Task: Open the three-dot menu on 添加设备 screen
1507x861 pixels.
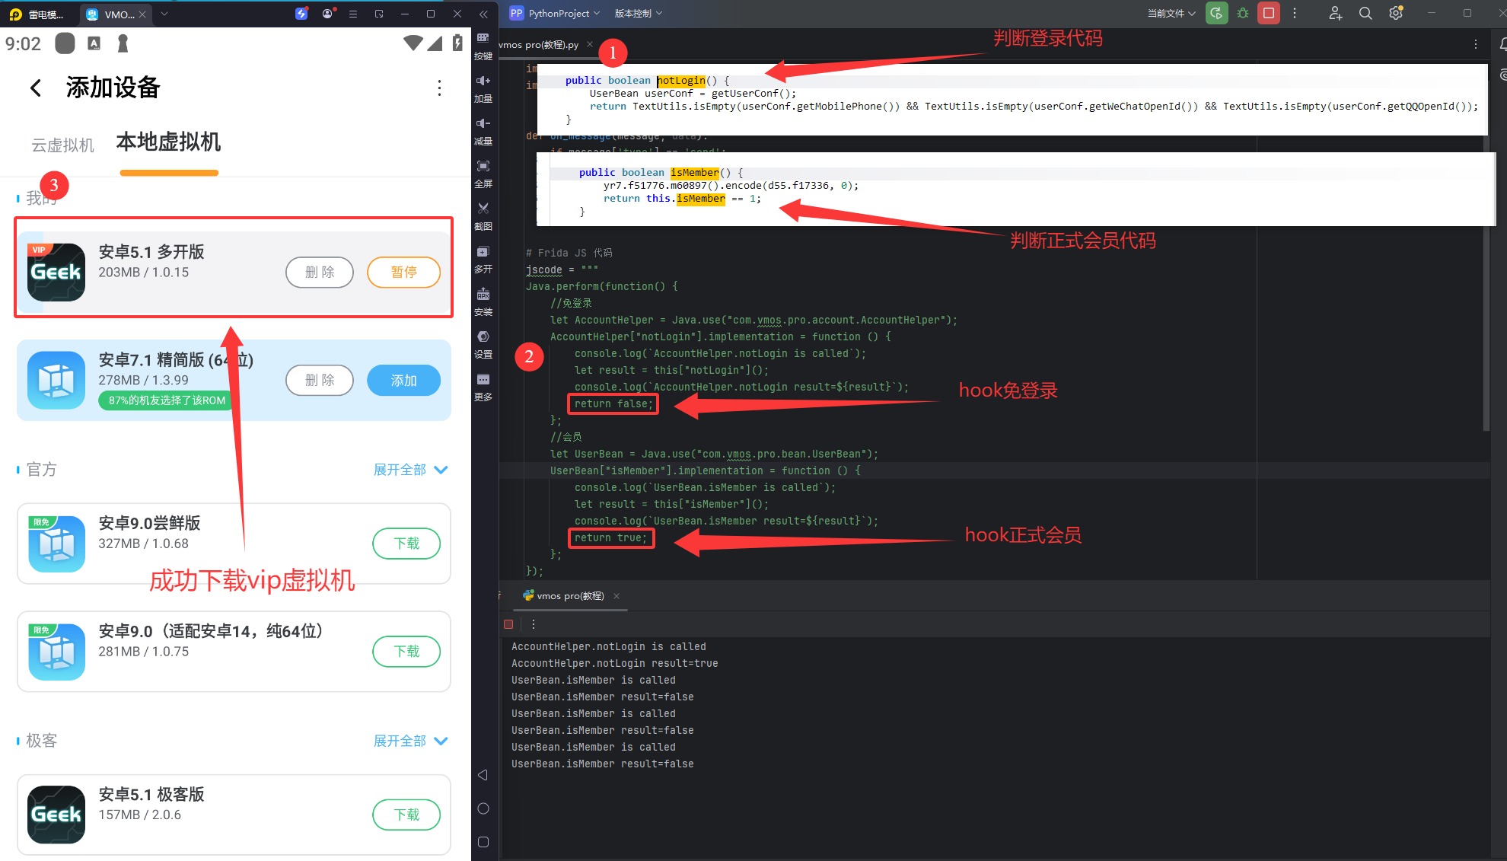Action: tap(439, 88)
